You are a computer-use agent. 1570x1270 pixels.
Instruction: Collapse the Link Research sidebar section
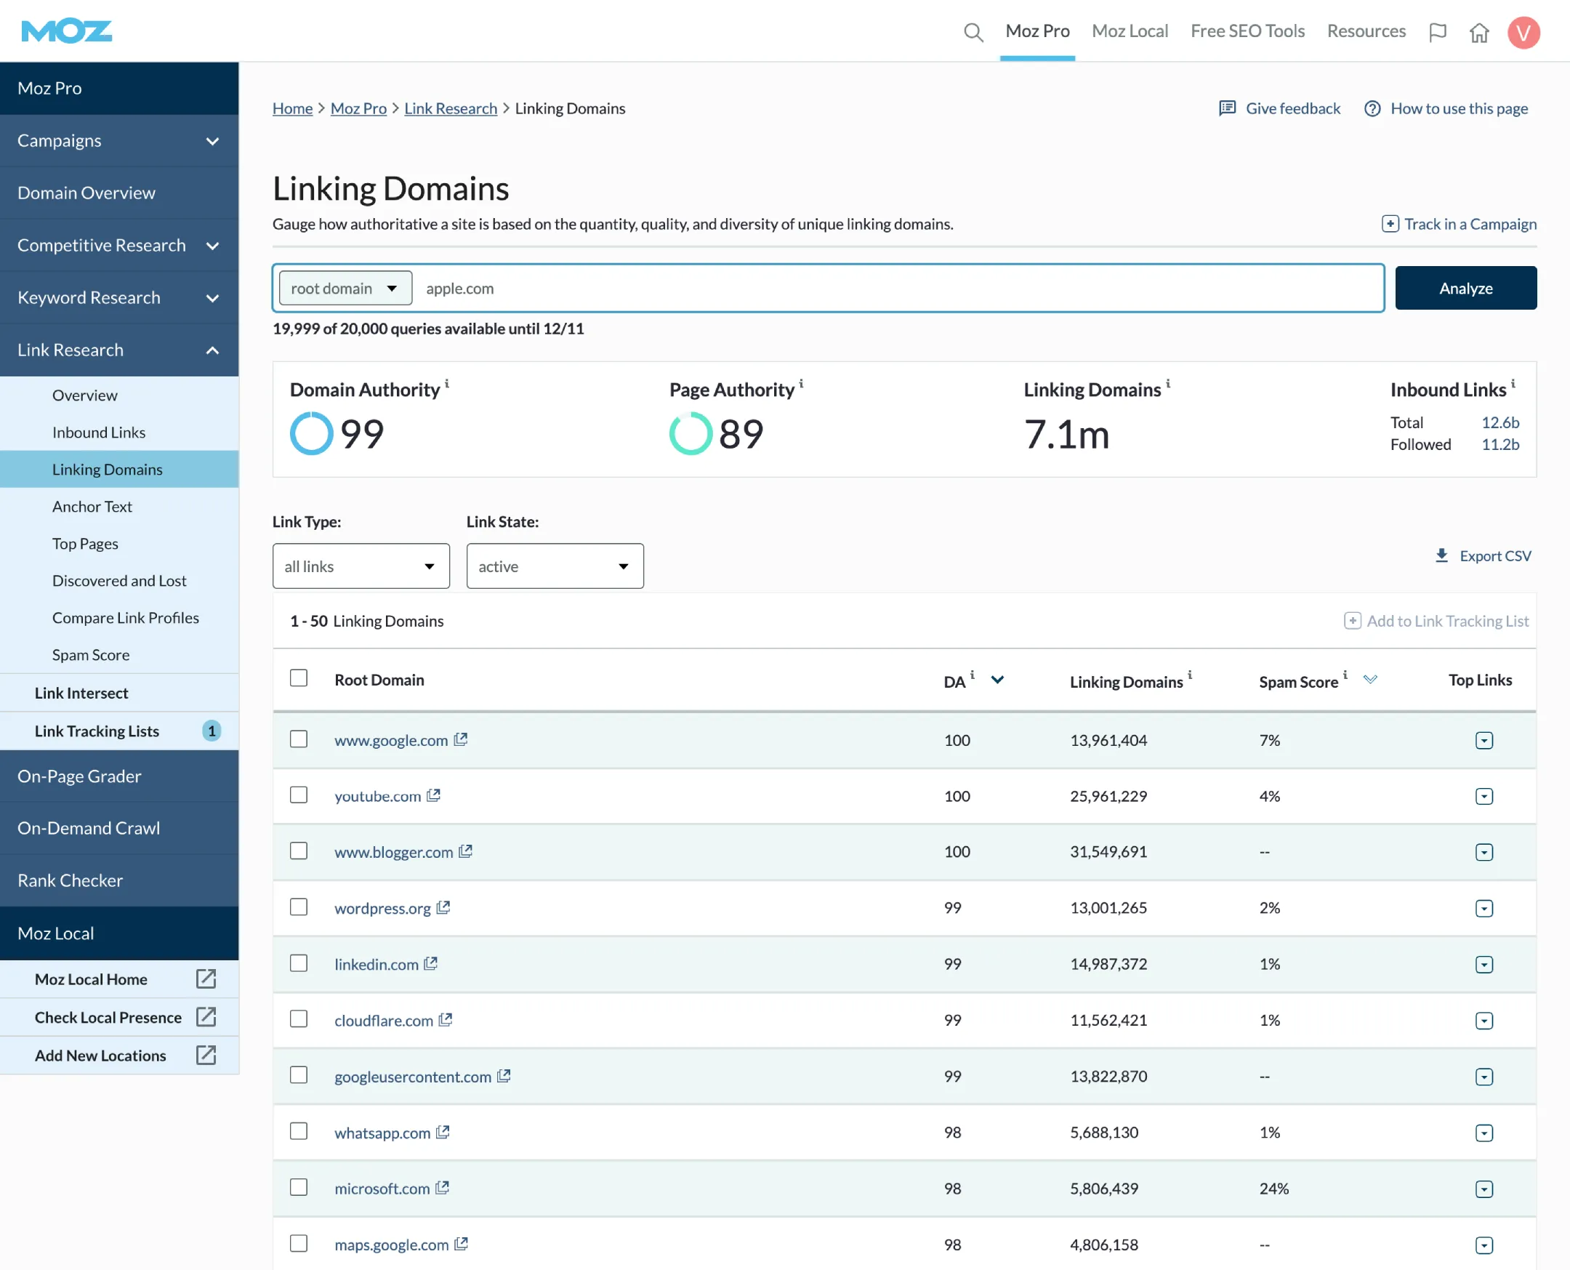pos(213,350)
